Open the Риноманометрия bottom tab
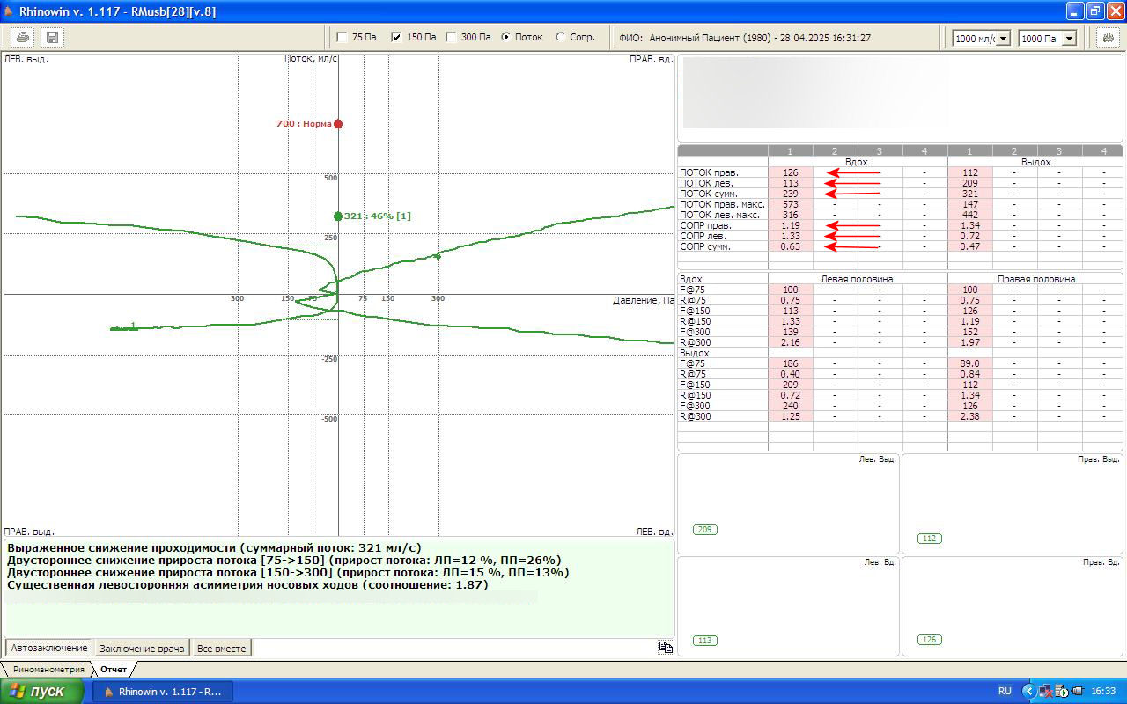The width and height of the screenshot is (1127, 704). tap(48, 670)
